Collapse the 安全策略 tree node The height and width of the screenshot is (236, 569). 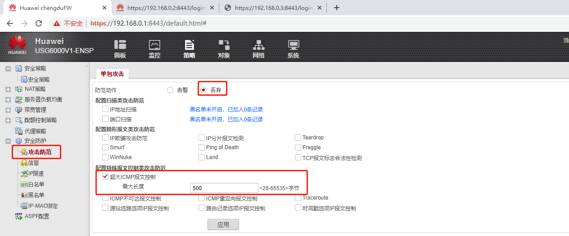[x=8, y=69]
